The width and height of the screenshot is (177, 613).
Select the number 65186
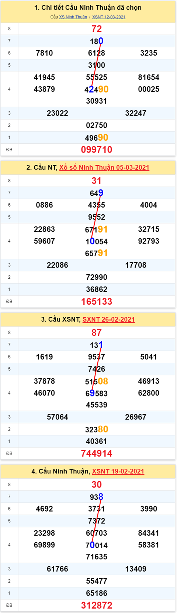[x=97, y=593]
